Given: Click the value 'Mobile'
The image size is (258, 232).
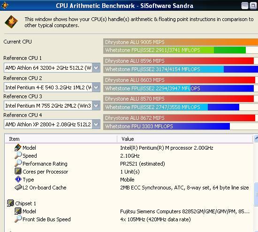Looking at the screenshot, I should [x=127, y=180].
